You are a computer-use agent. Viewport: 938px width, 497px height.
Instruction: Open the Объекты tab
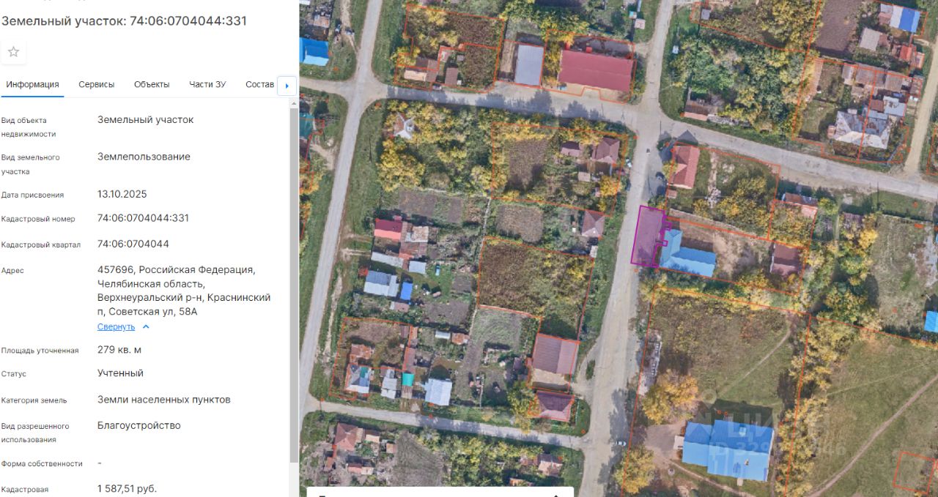152,84
